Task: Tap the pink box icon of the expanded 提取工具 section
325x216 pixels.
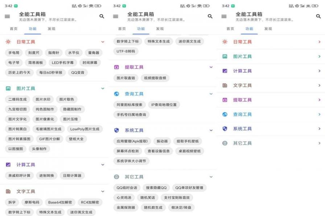Action: (x=116, y=67)
